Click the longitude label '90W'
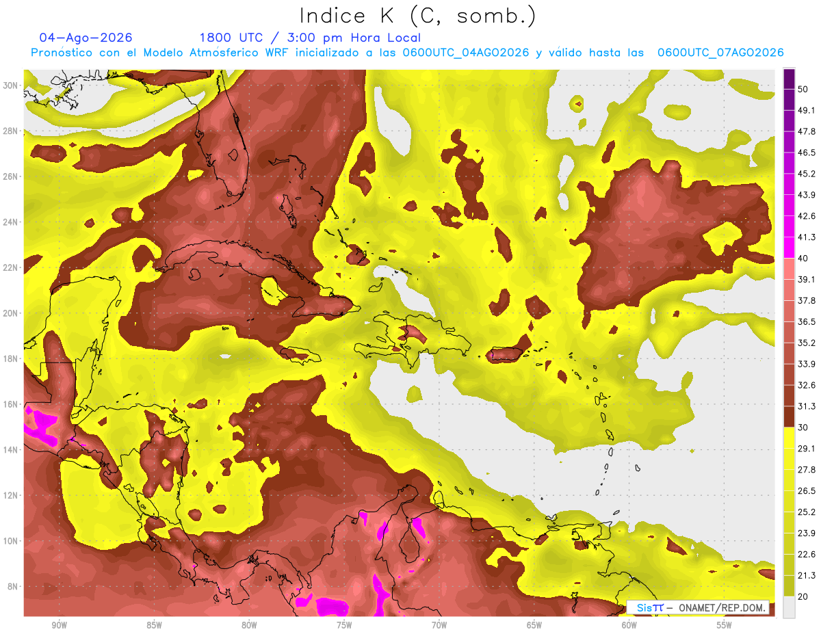This screenshot has height=634, width=821. click(x=60, y=625)
